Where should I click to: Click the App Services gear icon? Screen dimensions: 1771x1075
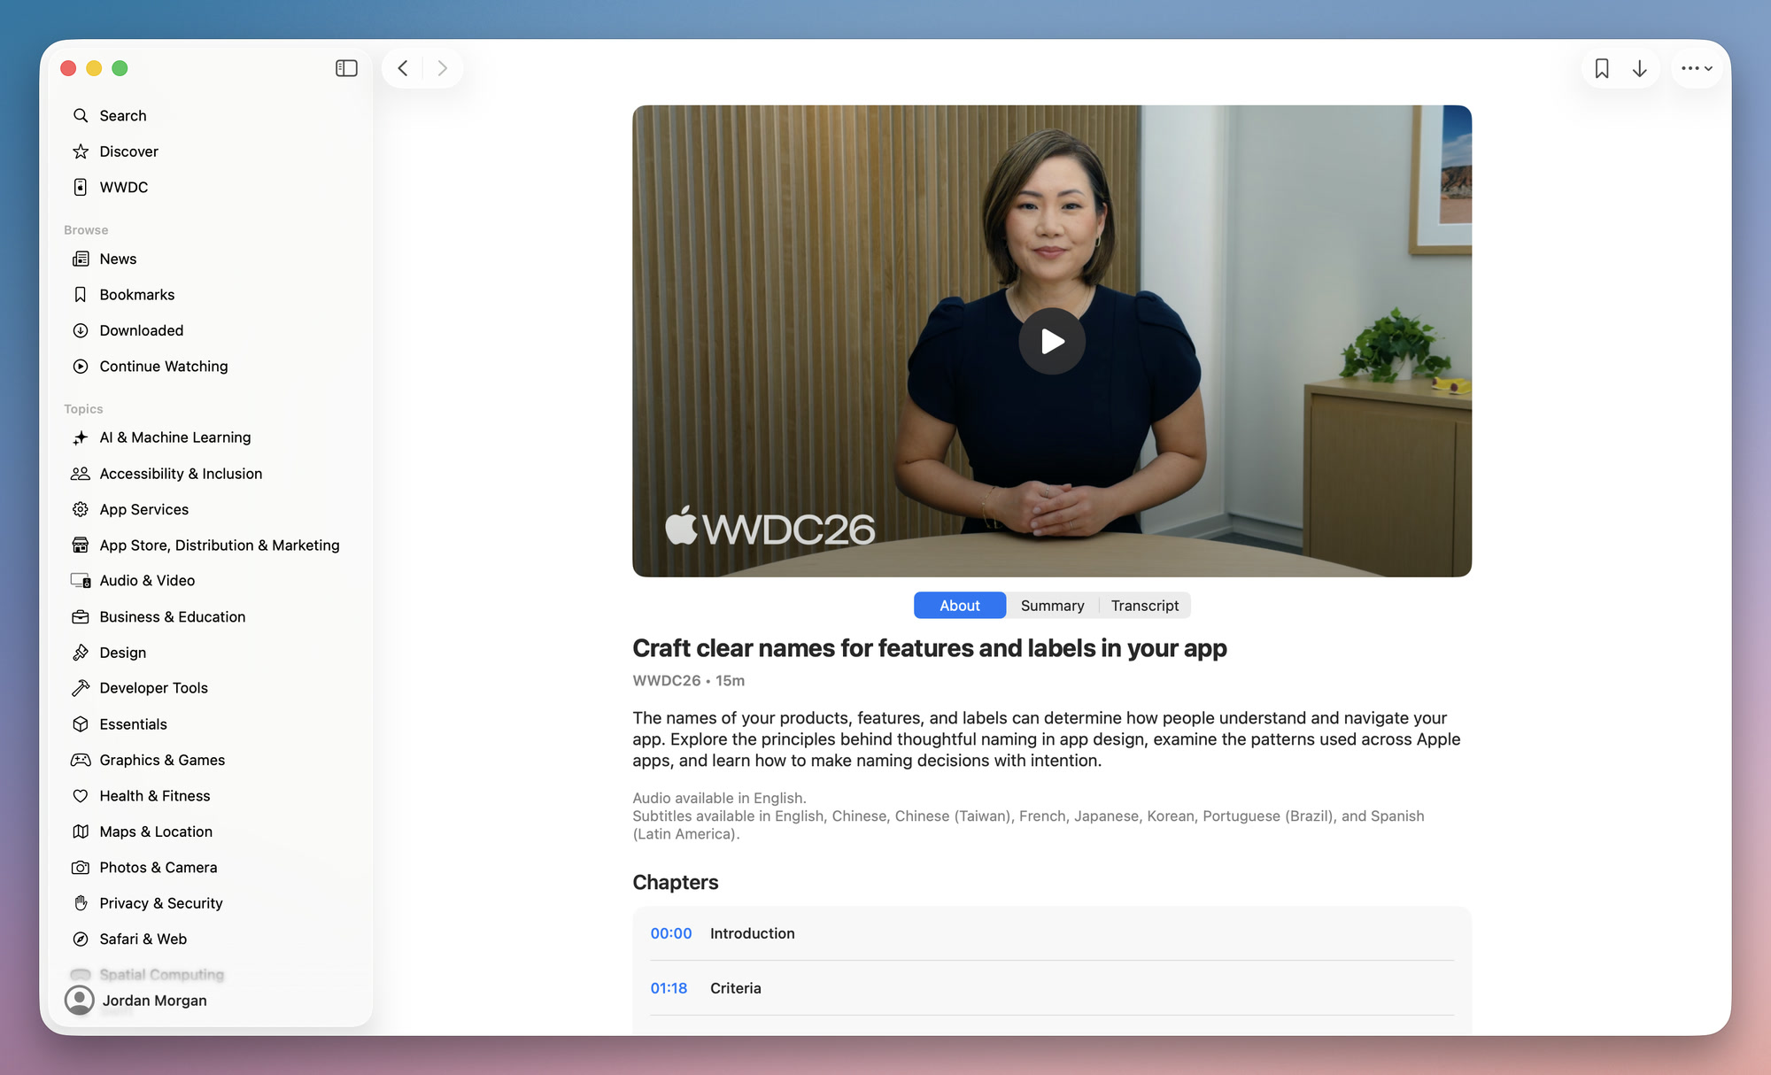click(81, 509)
